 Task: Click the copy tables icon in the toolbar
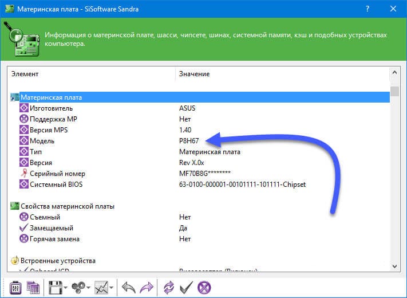tap(33, 288)
